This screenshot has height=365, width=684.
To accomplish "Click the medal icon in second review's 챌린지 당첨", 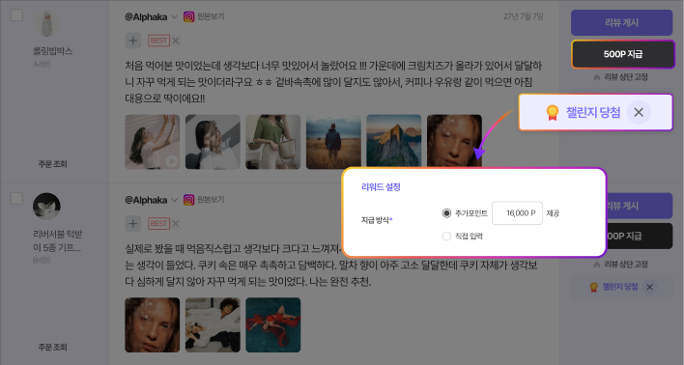I will (x=593, y=287).
